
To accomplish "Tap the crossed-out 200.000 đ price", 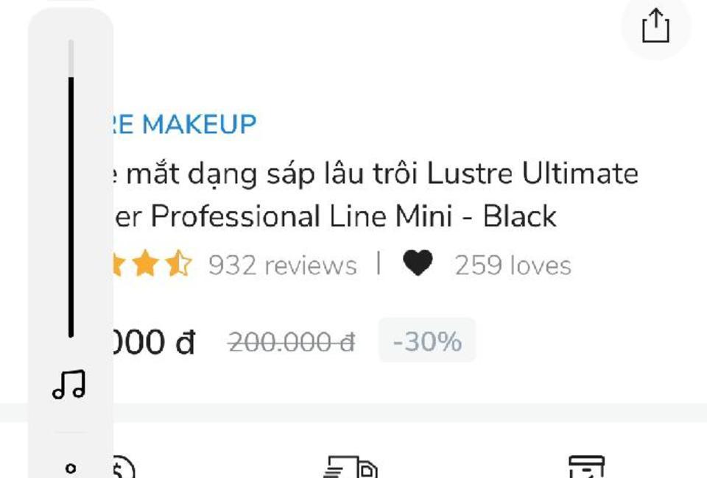I will click(x=292, y=342).
